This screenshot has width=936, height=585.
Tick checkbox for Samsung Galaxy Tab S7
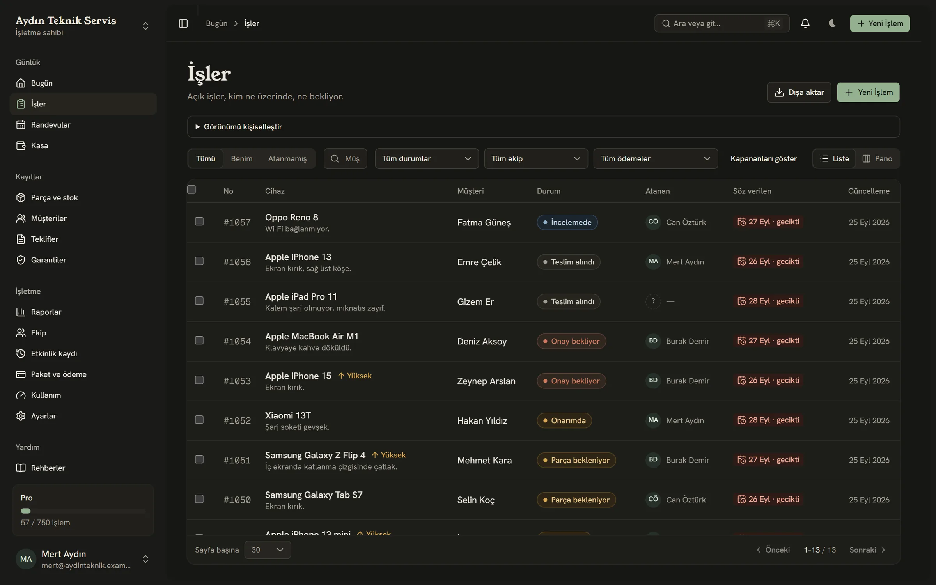click(x=199, y=499)
